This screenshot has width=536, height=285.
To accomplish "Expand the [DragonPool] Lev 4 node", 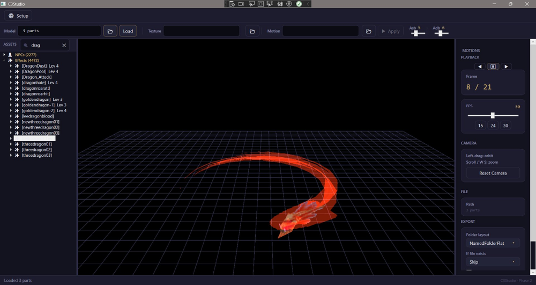I will [11, 71].
